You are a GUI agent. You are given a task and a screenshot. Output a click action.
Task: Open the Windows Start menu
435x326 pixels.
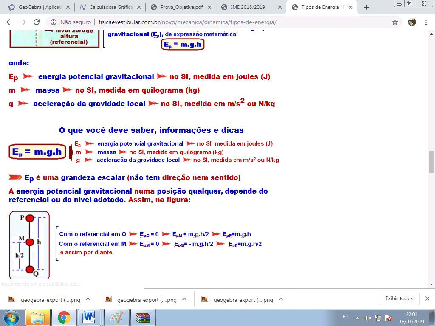pyautogui.click(x=11, y=318)
